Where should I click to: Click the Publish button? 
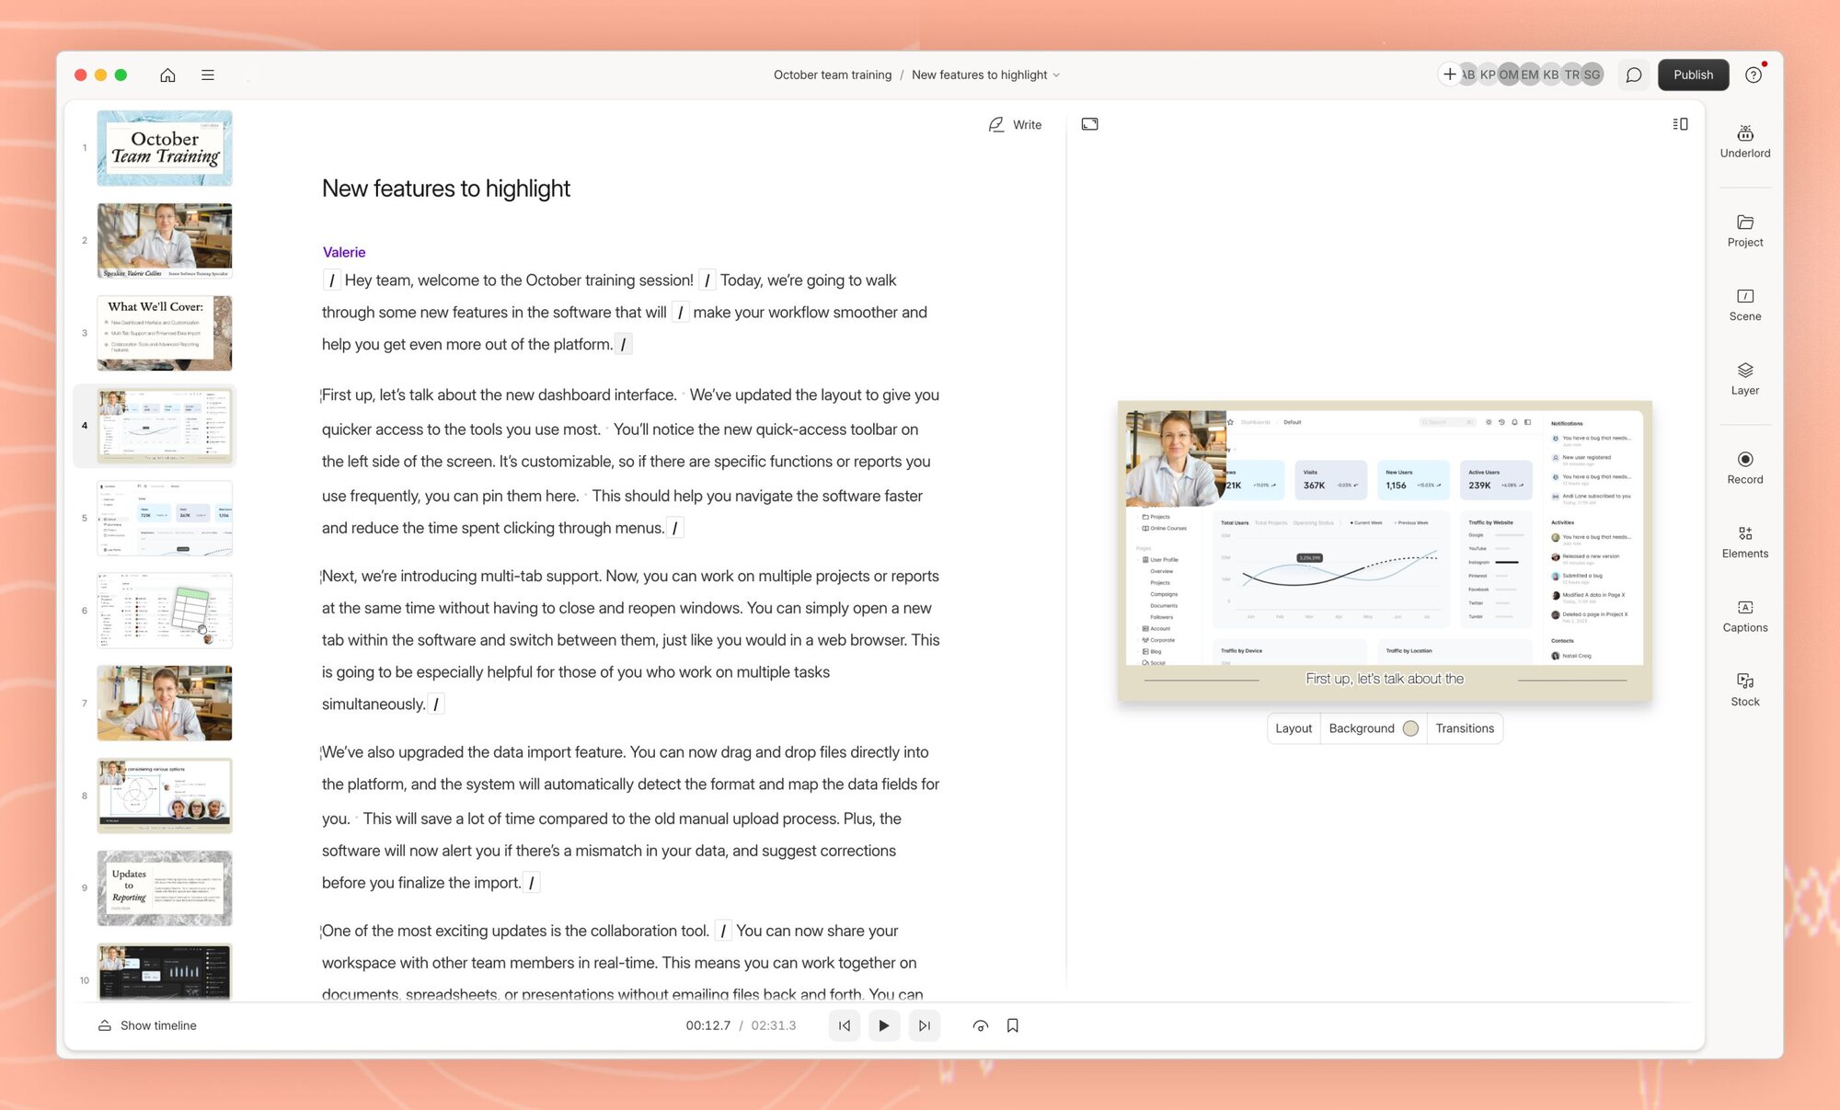click(x=1693, y=75)
